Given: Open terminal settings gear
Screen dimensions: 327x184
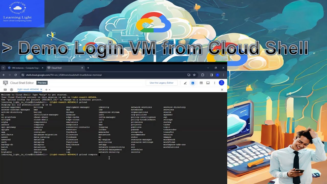Looking at the screenshot, I should click(x=11, y=90).
